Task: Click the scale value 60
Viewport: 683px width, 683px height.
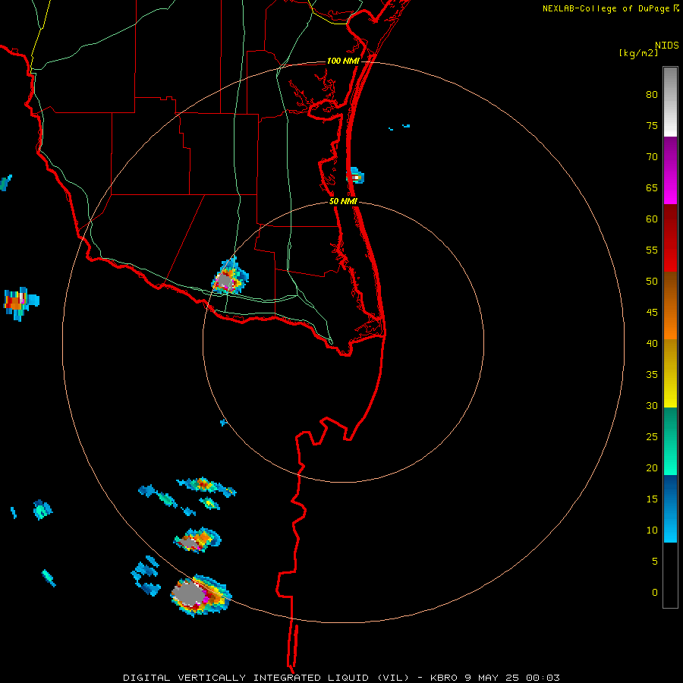Action: coord(652,219)
